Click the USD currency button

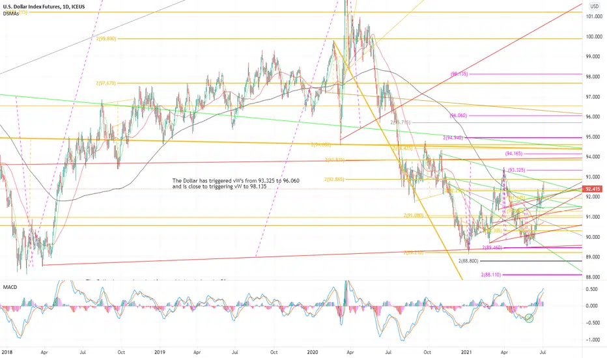click(x=594, y=7)
